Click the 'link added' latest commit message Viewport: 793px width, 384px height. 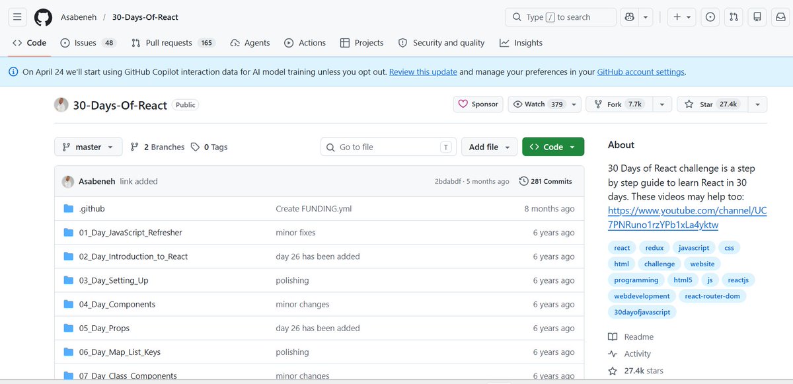point(139,181)
